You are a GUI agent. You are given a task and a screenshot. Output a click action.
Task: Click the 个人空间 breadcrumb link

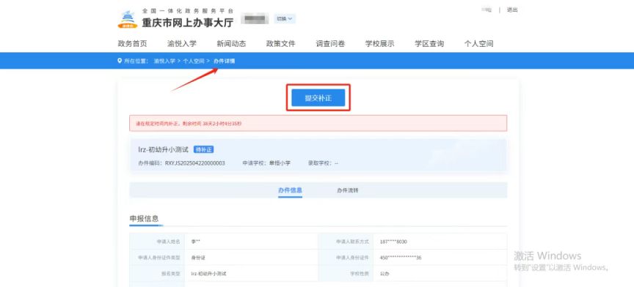pos(193,61)
